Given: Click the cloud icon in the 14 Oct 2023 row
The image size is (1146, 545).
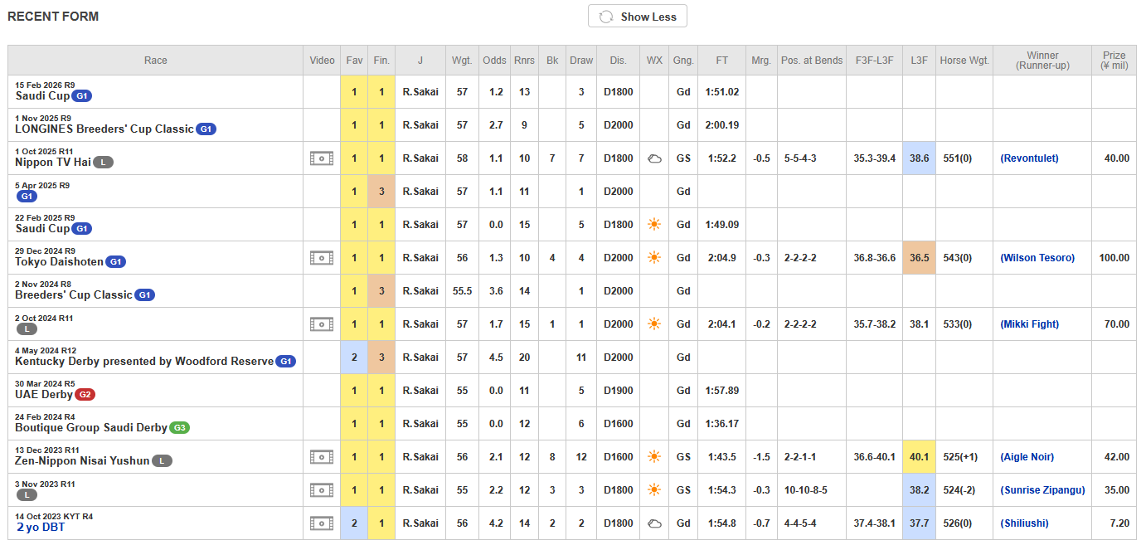Looking at the screenshot, I should tap(654, 523).
